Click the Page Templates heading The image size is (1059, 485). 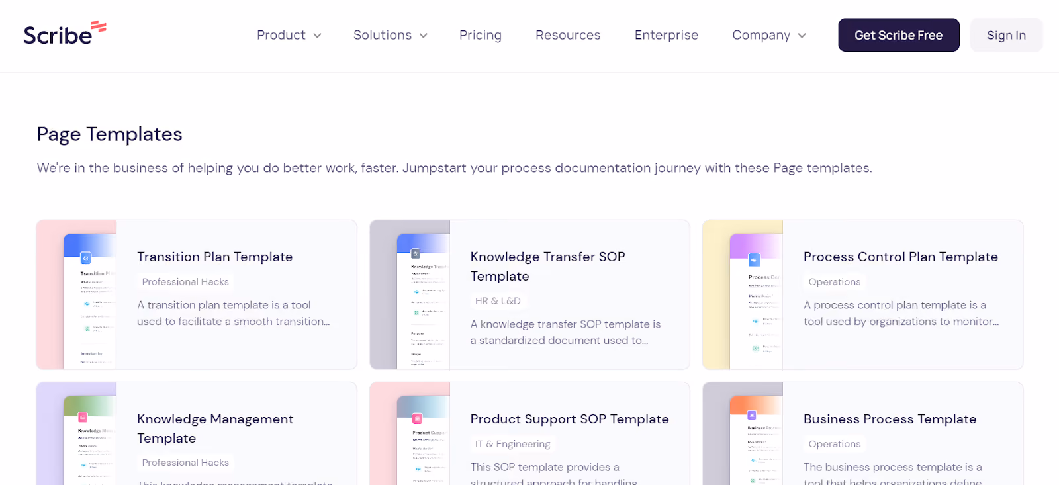point(109,134)
